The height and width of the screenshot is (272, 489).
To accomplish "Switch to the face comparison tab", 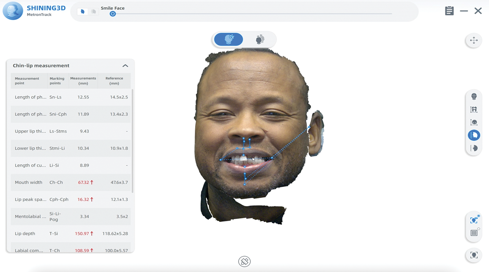I will 260,39.
